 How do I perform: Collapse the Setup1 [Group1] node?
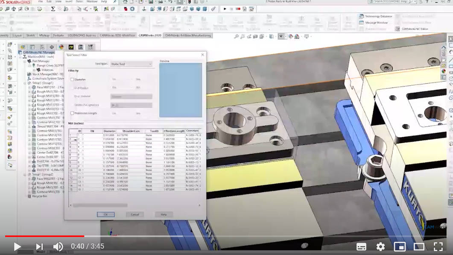pos(25,83)
